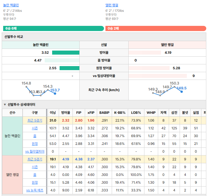Click the 153.7 latest velocity point

(55, 93)
